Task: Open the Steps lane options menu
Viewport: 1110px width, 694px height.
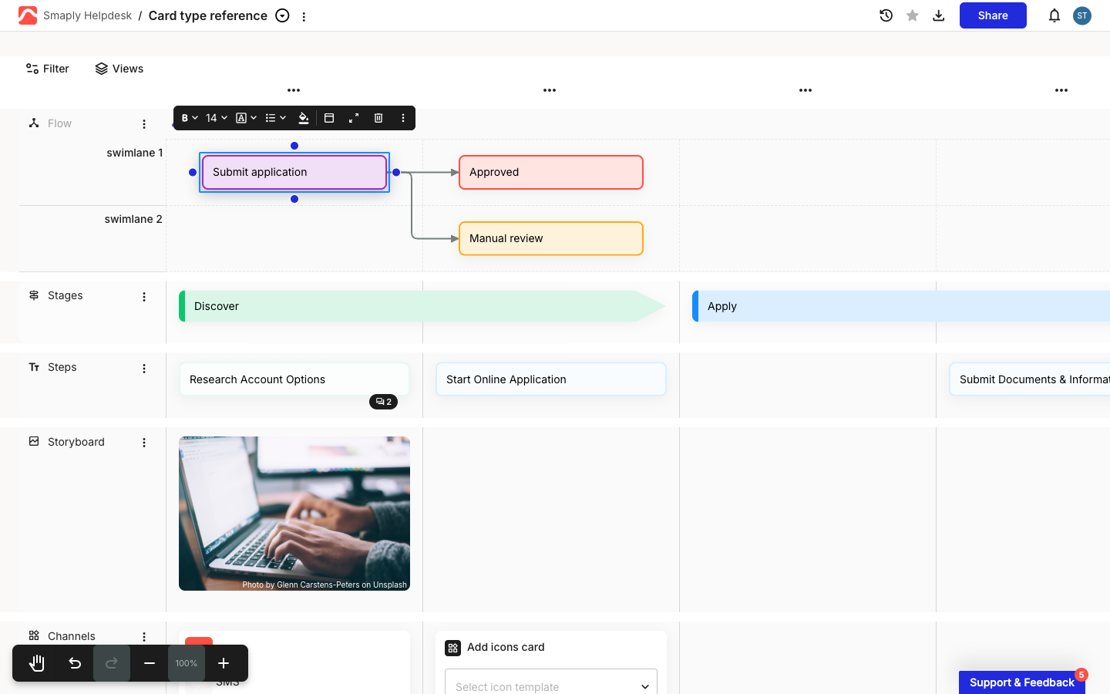Action: 144,369
